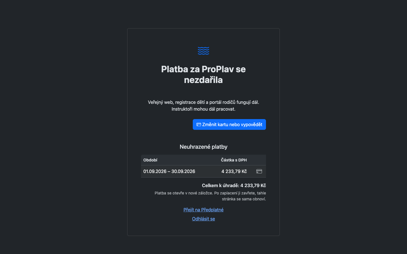
Task: Log out via the Odhlásit se link
Action: (x=203, y=219)
